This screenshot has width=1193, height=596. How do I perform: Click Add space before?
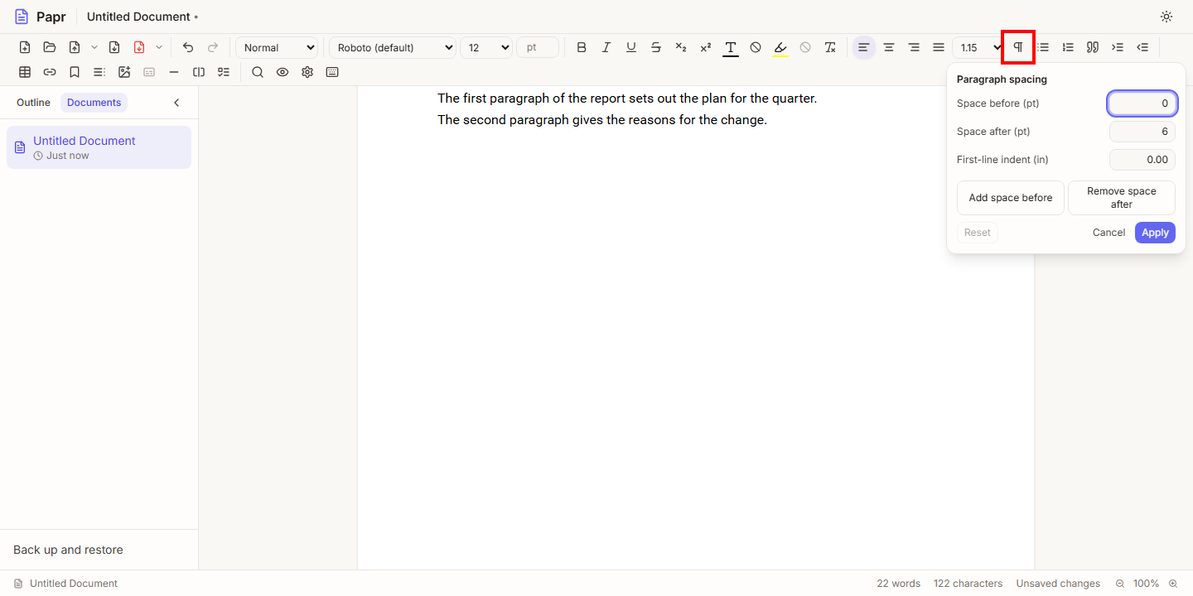[x=1011, y=198]
